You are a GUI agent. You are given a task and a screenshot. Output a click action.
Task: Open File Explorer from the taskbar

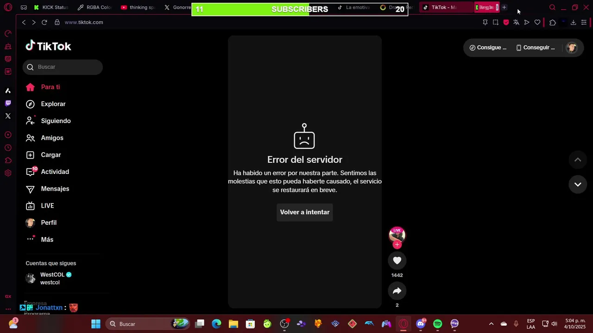point(233,324)
